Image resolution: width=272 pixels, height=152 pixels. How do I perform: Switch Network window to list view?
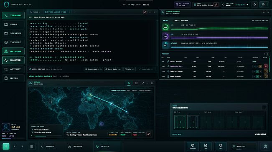[x=136, y=83]
